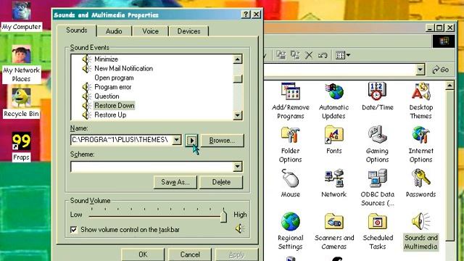This screenshot has width=464, height=261.
Task: Open the Gaming Options icon
Action: pos(377,135)
